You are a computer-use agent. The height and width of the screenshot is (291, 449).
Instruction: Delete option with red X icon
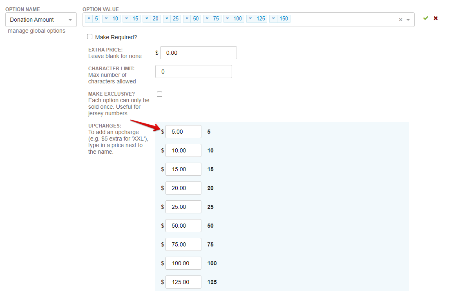436,18
